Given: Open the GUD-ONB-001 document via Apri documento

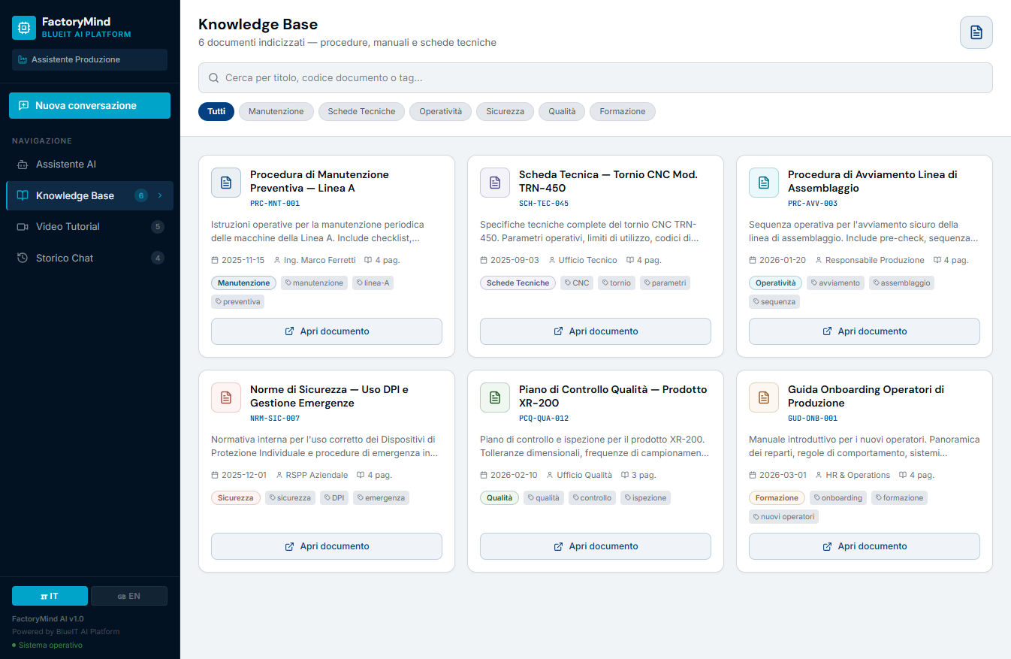Looking at the screenshot, I should 865,546.
